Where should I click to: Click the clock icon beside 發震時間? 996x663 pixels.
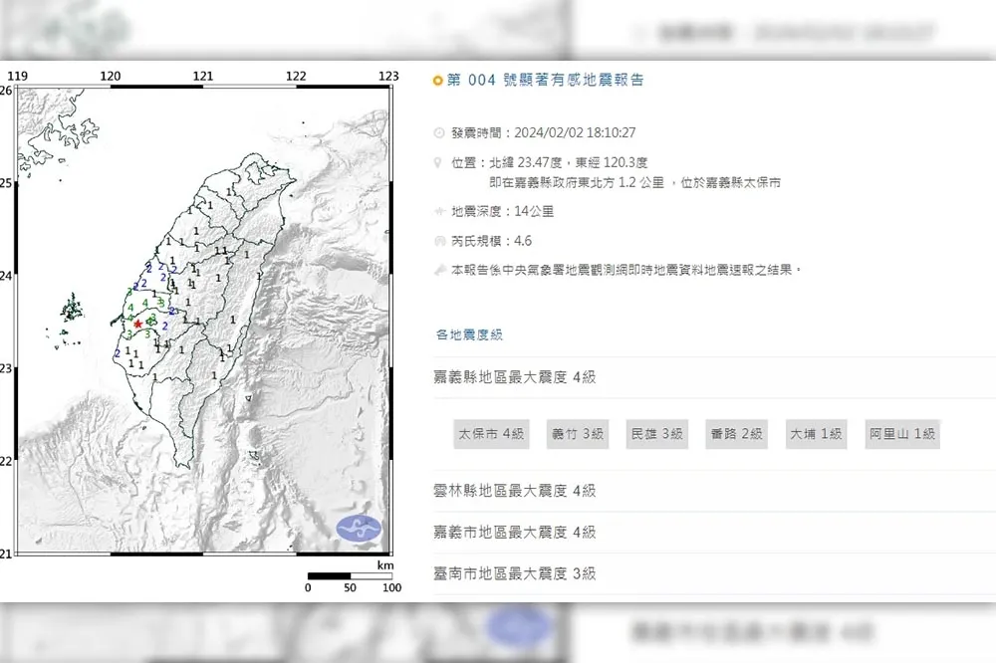pyautogui.click(x=439, y=132)
